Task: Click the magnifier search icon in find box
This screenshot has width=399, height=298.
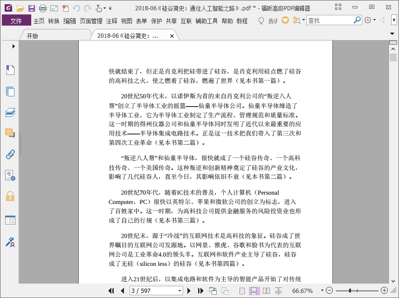Action: point(357,20)
